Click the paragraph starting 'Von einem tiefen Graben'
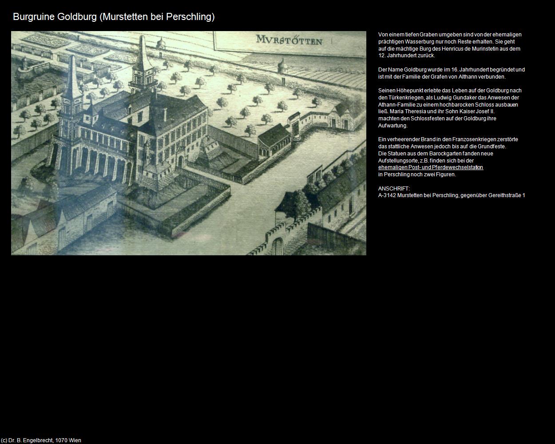The image size is (555, 444). click(x=450, y=45)
